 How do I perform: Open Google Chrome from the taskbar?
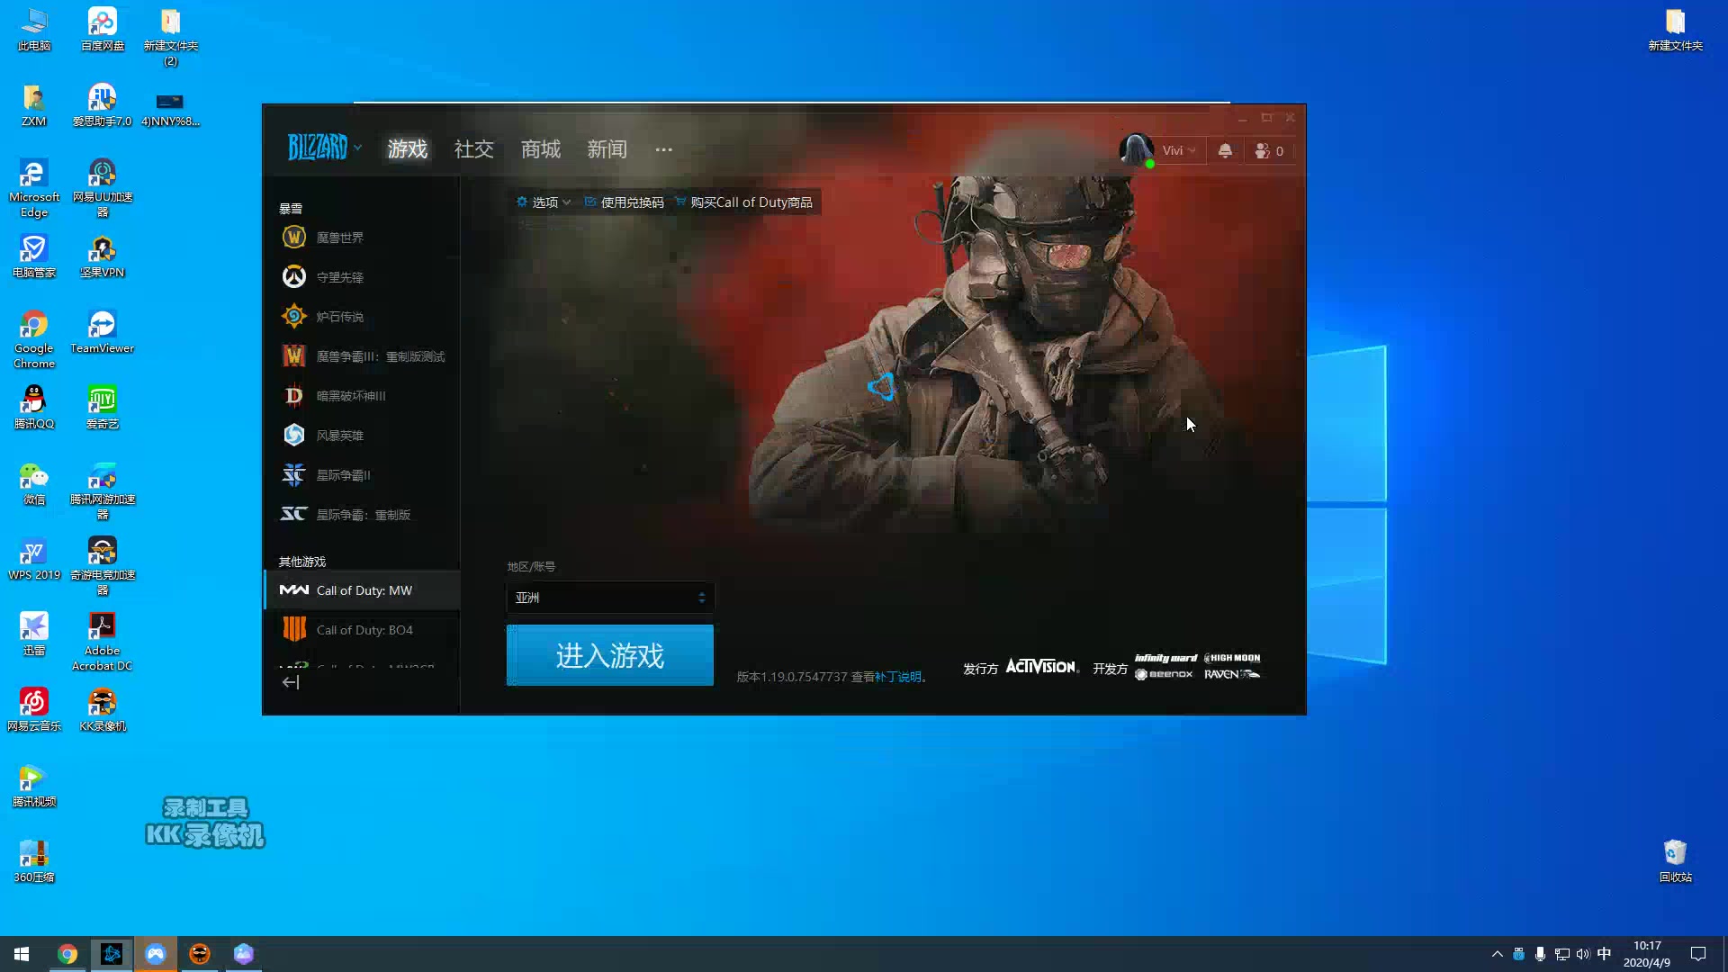click(67, 954)
